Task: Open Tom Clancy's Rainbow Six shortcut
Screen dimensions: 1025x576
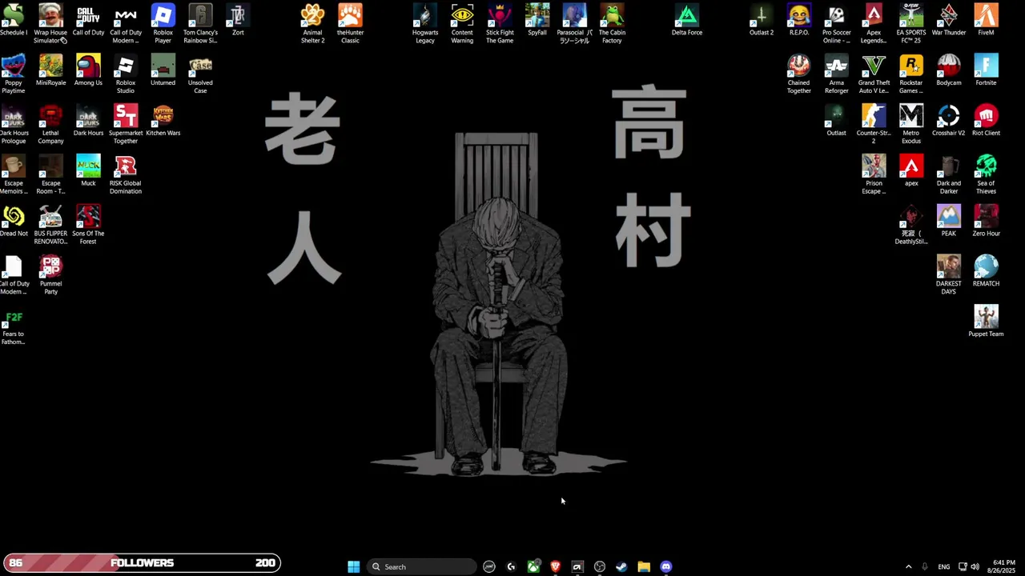Action: [200, 24]
